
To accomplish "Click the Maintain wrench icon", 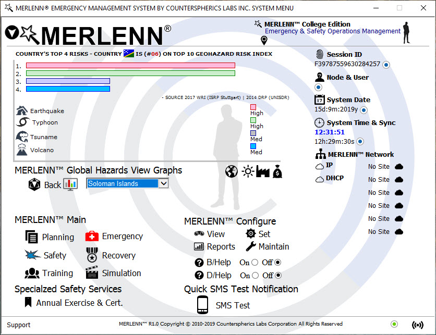I will click(251, 246).
